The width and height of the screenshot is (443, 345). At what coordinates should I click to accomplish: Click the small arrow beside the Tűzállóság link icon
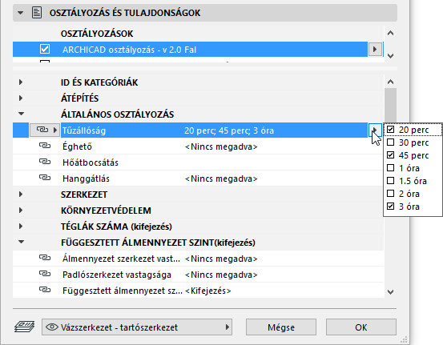(x=55, y=130)
